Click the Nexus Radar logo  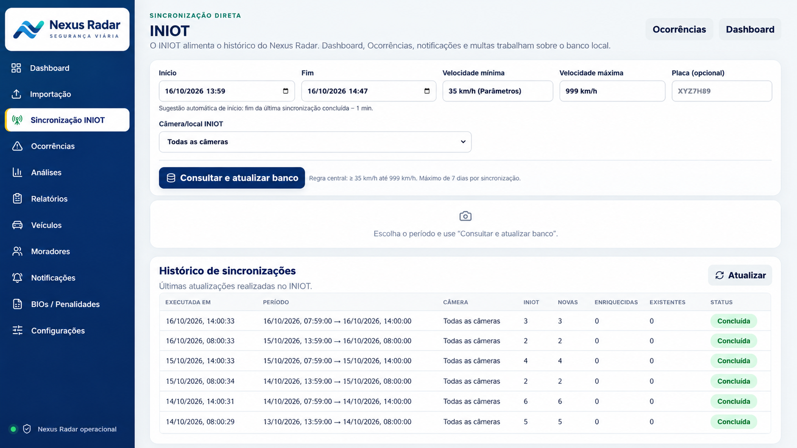pyautogui.click(x=67, y=30)
